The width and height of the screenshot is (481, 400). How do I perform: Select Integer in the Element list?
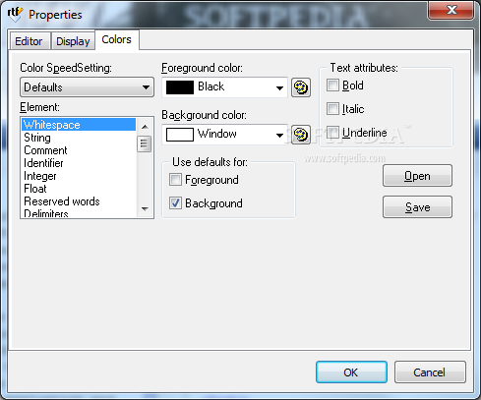click(x=79, y=176)
